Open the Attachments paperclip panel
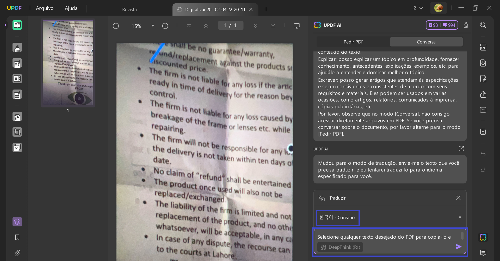This screenshot has width=500, height=261. tap(17, 253)
